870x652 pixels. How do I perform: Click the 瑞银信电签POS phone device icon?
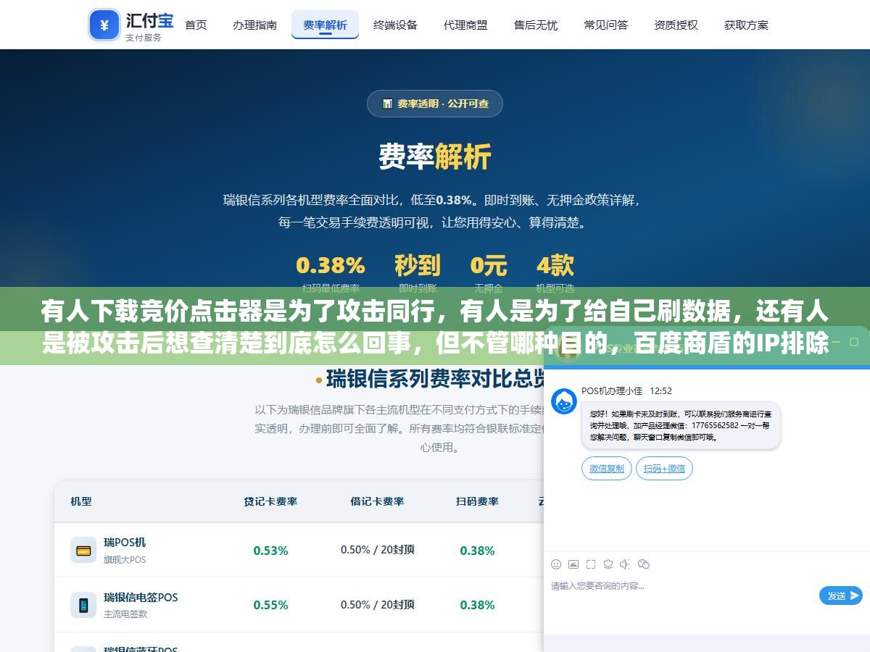point(83,604)
